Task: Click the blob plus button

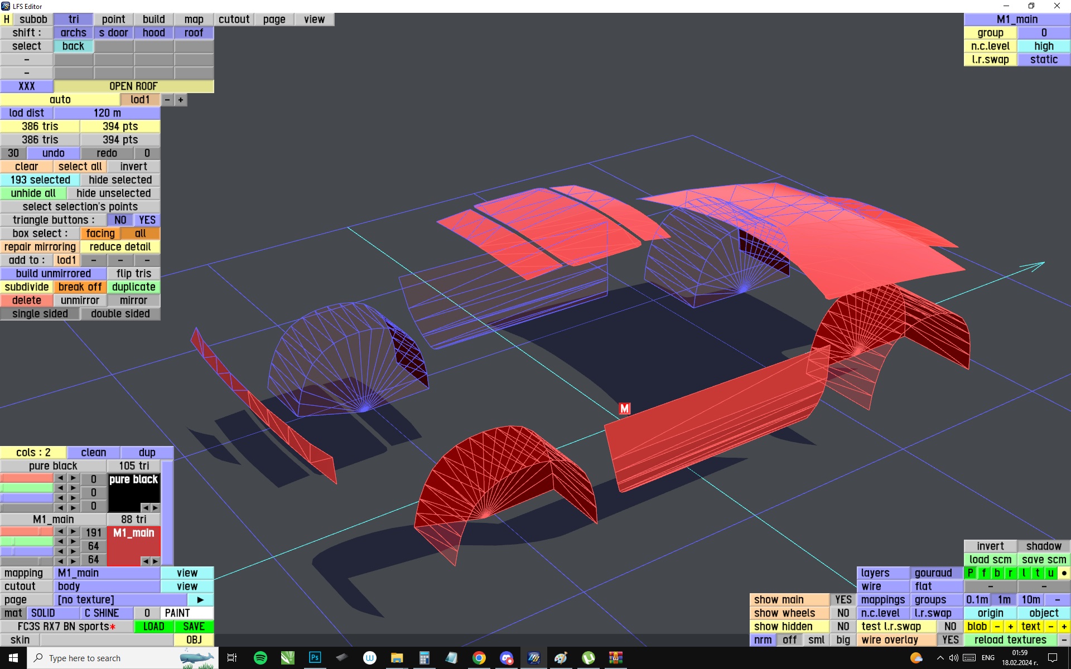Action: (1010, 627)
